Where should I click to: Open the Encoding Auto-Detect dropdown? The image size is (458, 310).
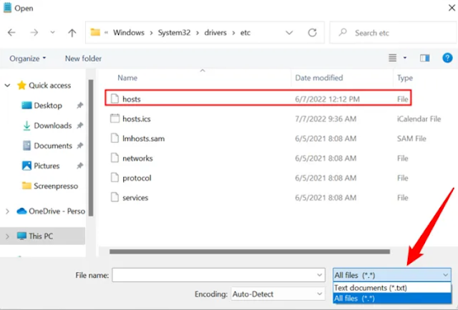[278, 294]
